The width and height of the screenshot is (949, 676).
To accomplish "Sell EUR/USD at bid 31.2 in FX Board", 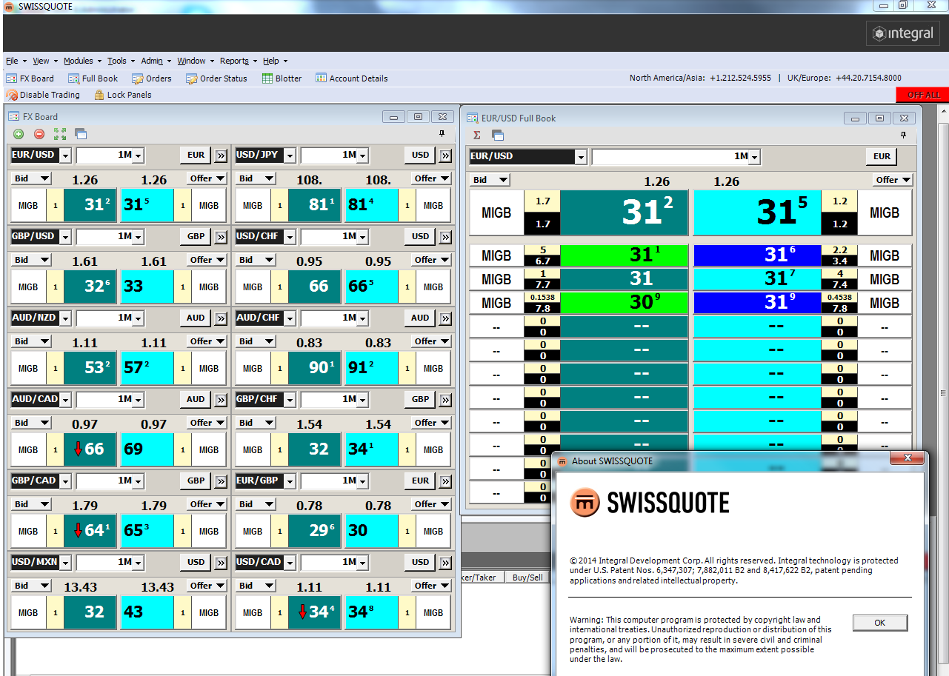I will click(90, 205).
